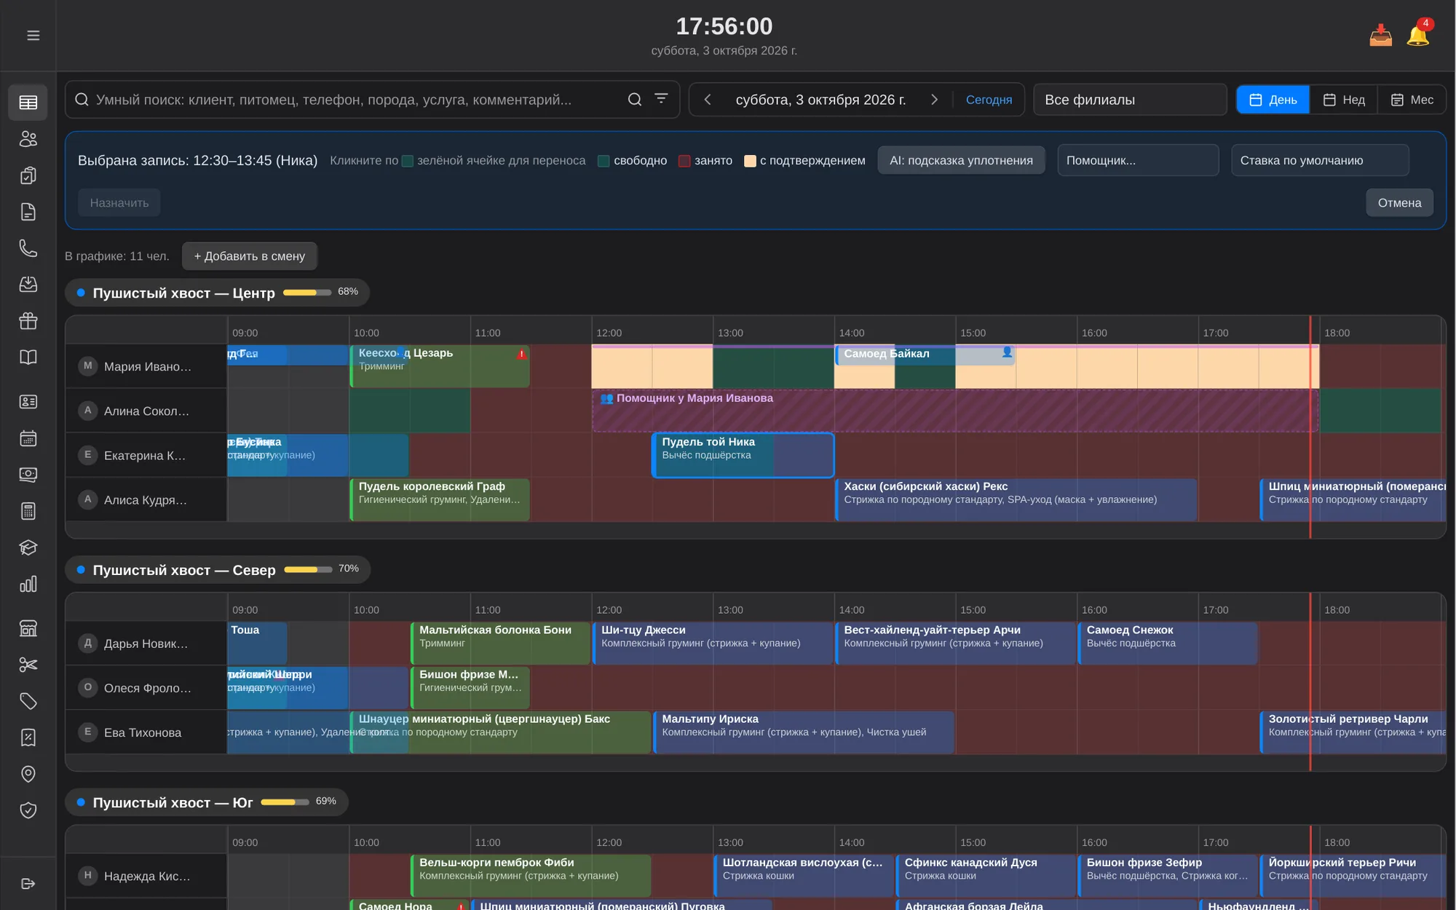1456x910 pixels.
Task: Open the clients people icon in sidebar
Action: point(28,138)
